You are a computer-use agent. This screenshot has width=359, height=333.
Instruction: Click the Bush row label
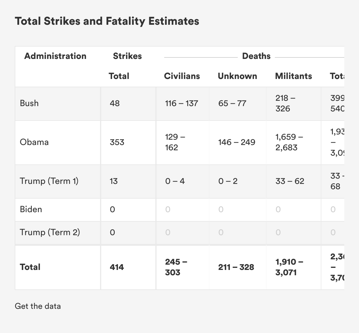click(x=29, y=103)
